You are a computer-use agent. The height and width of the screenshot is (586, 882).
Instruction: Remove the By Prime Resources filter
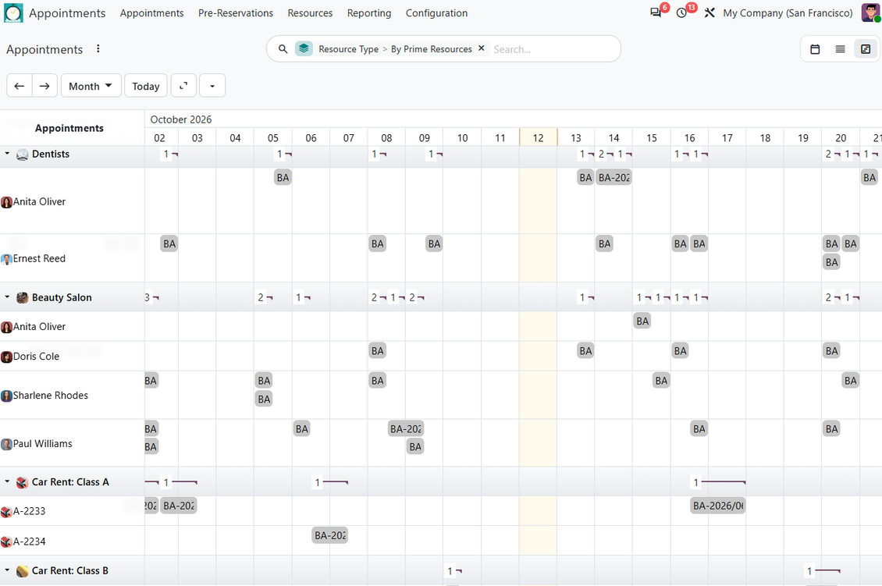(x=482, y=48)
